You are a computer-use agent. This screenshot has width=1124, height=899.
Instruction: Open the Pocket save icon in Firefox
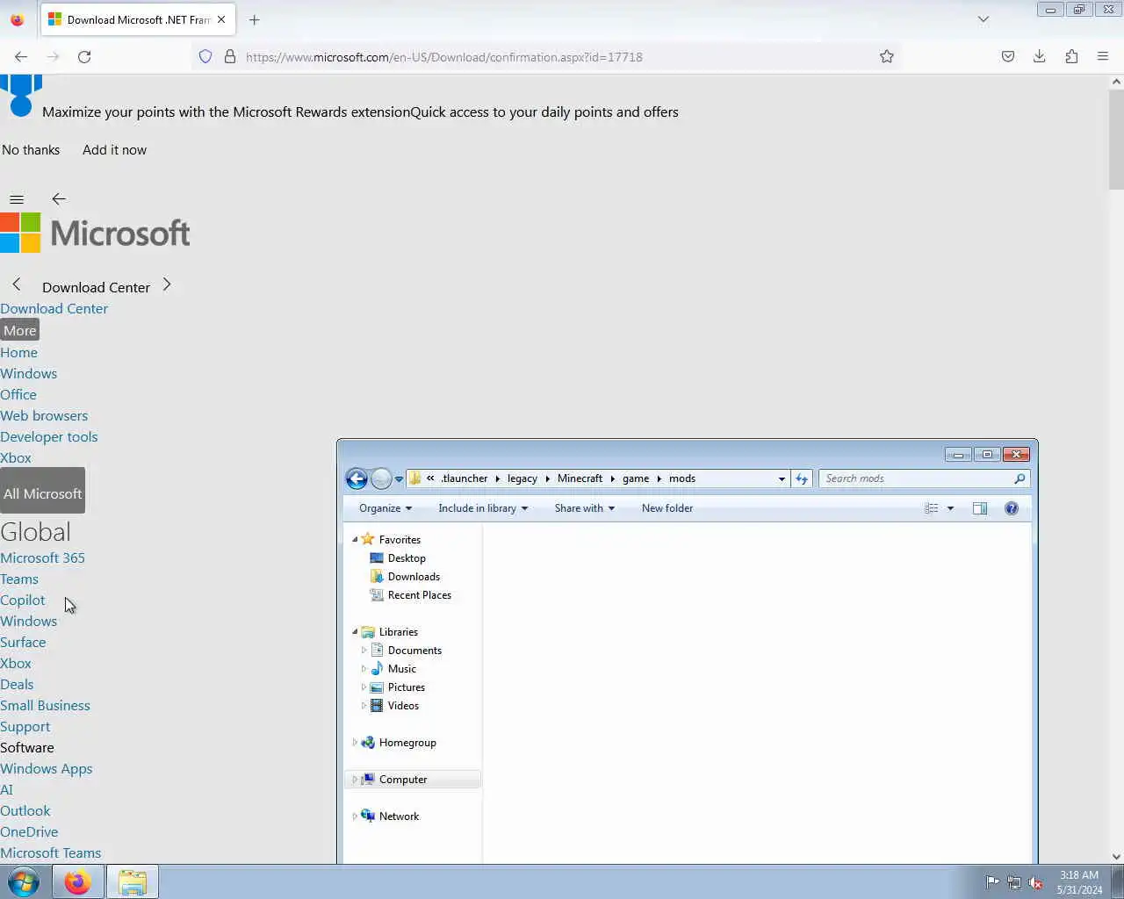(x=1008, y=56)
